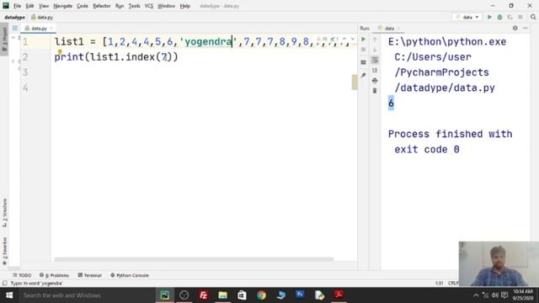Click 'Process finished with exit code 0' text

tap(451, 141)
